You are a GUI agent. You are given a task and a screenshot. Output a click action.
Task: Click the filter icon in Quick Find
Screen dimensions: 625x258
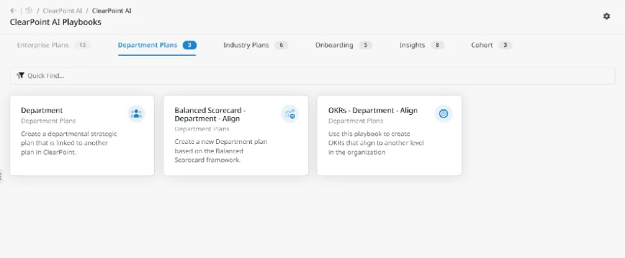pyautogui.click(x=20, y=75)
